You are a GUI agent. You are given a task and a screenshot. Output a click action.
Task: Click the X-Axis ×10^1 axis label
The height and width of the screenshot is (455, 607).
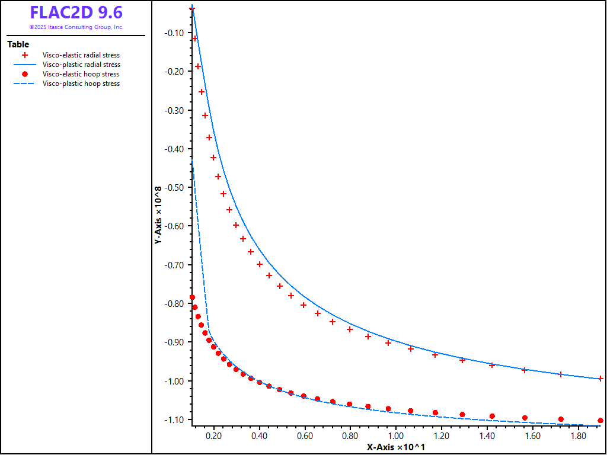pyautogui.click(x=395, y=447)
